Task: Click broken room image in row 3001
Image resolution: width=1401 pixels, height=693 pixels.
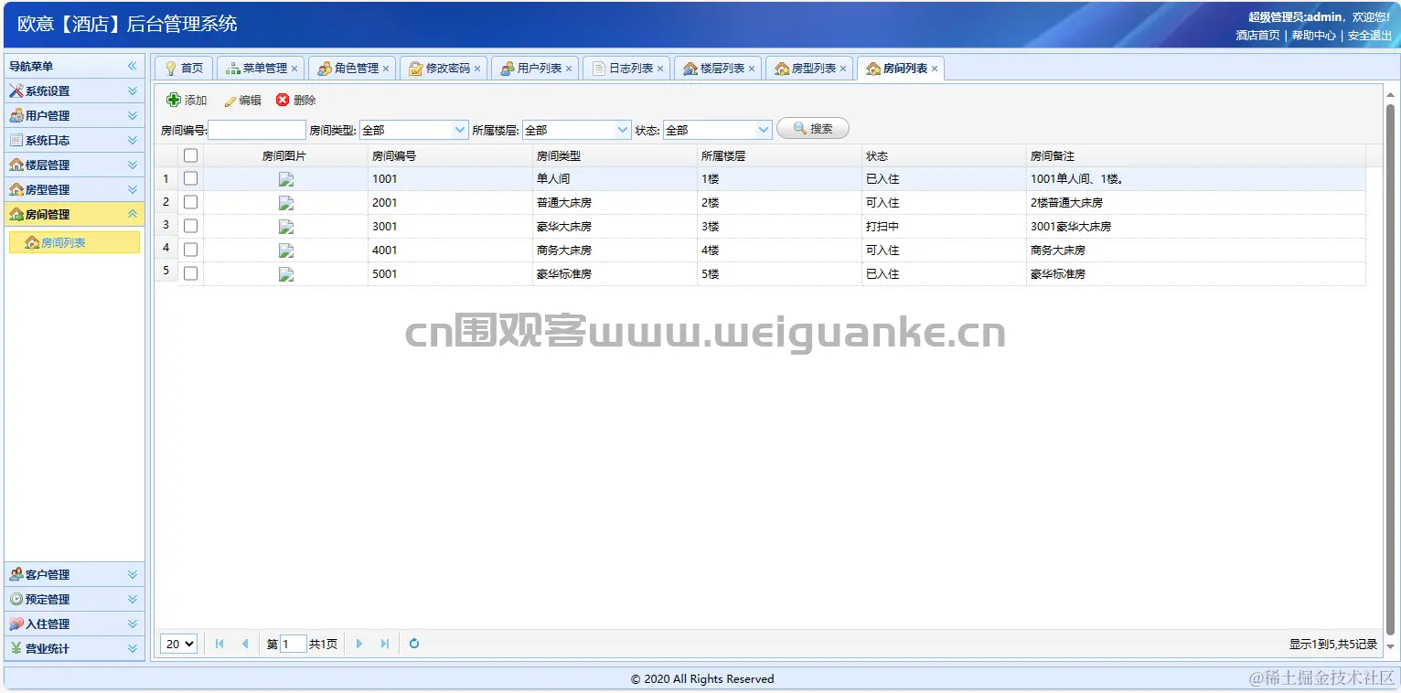Action: click(x=286, y=227)
